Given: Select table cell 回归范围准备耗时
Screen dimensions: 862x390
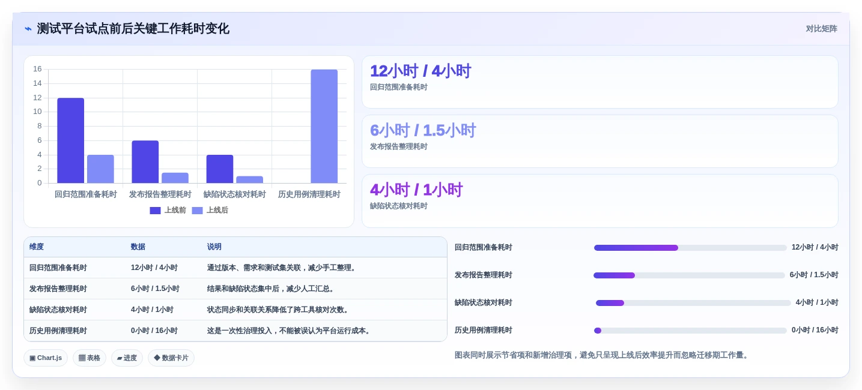Looking at the screenshot, I should pos(58,268).
